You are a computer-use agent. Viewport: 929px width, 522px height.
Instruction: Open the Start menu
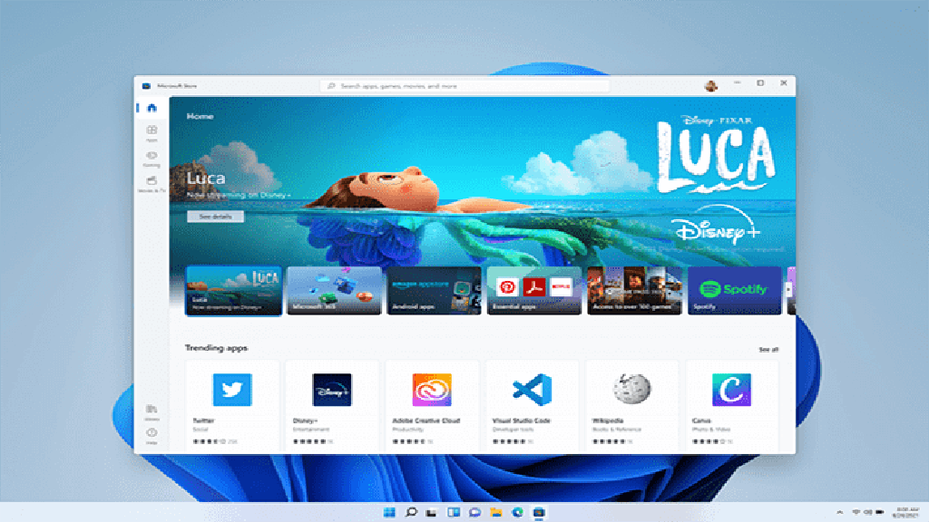(x=388, y=513)
